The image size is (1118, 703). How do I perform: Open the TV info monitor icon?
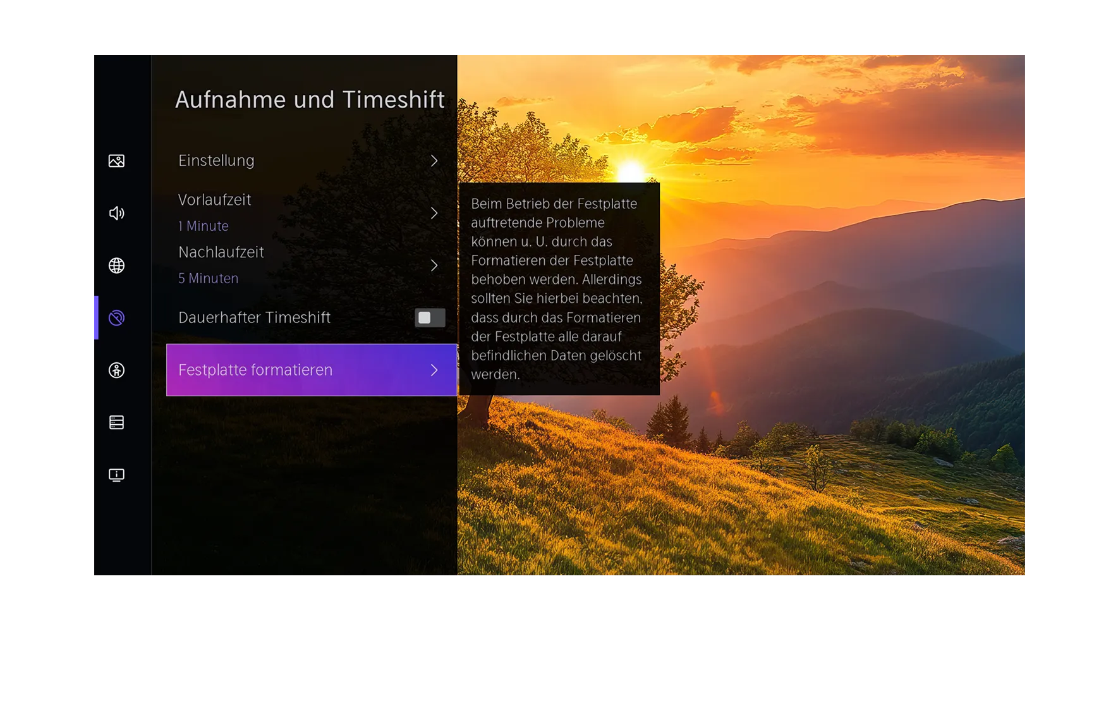116,475
